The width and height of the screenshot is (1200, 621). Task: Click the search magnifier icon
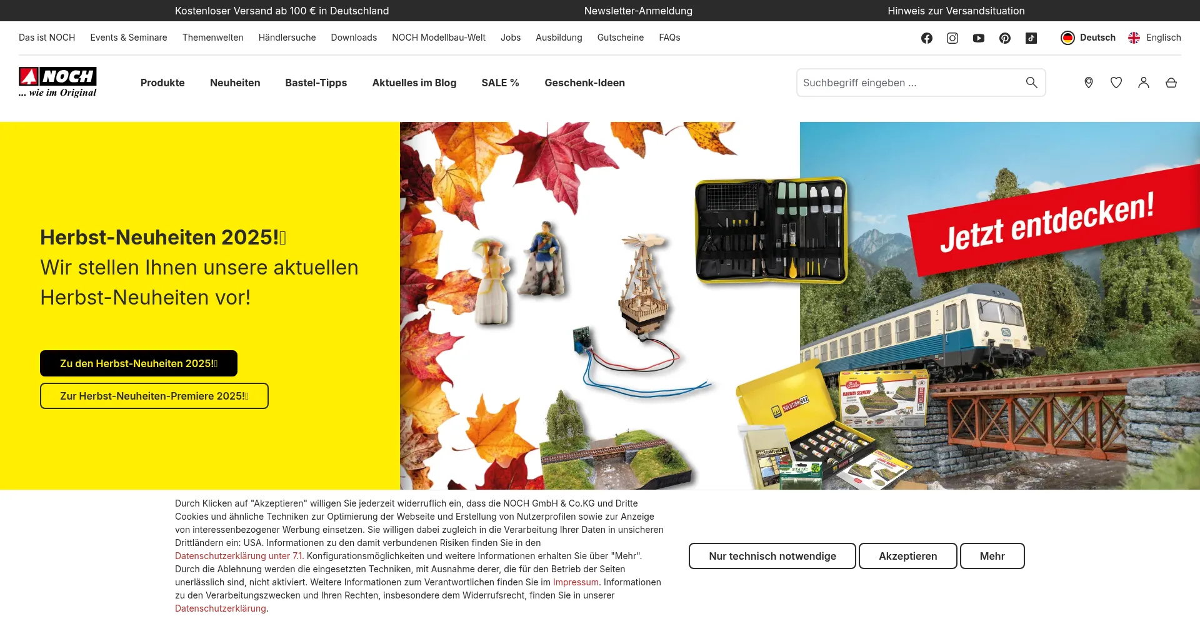(x=1031, y=83)
